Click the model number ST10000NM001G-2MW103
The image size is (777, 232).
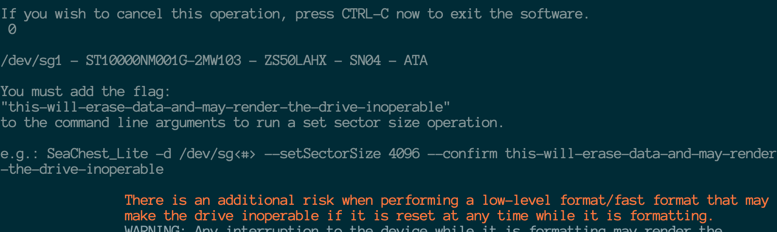(x=163, y=61)
